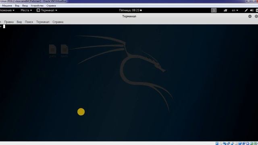Click VirtualBox keyboard capture status icon

(x=255, y=143)
